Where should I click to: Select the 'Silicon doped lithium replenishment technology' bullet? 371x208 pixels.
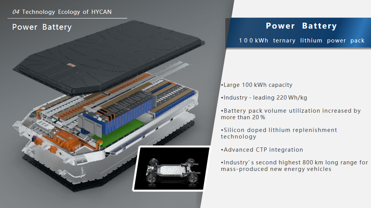[x=279, y=133]
